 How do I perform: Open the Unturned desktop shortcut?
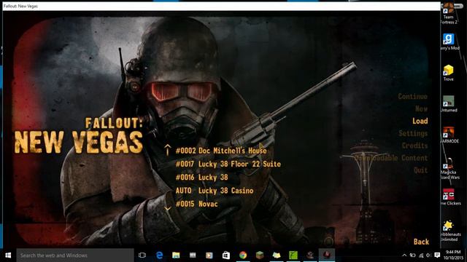click(x=449, y=104)
